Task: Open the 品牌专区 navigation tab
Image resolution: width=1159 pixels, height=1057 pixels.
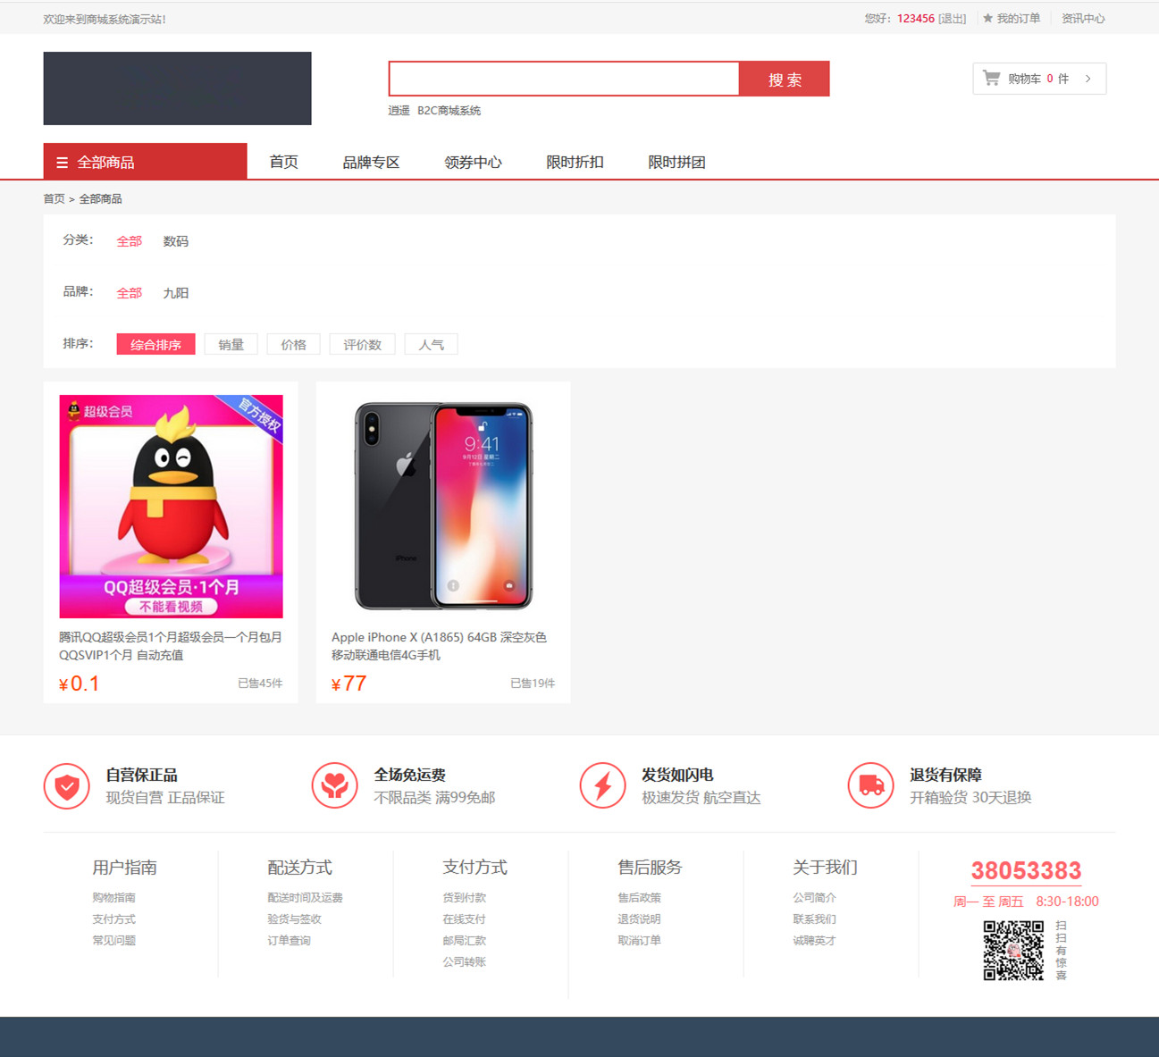Action: [x=371, y=162]
